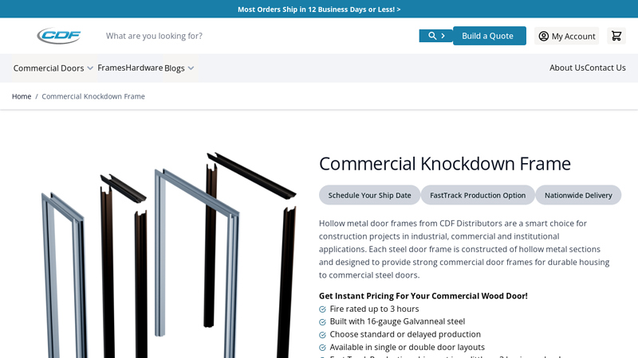Image resolution: width=638 pixels, height=358 pixels.
Task: Click the '16-gauge Galvanneal steel' checkmark icon
Action: [323, 322]
